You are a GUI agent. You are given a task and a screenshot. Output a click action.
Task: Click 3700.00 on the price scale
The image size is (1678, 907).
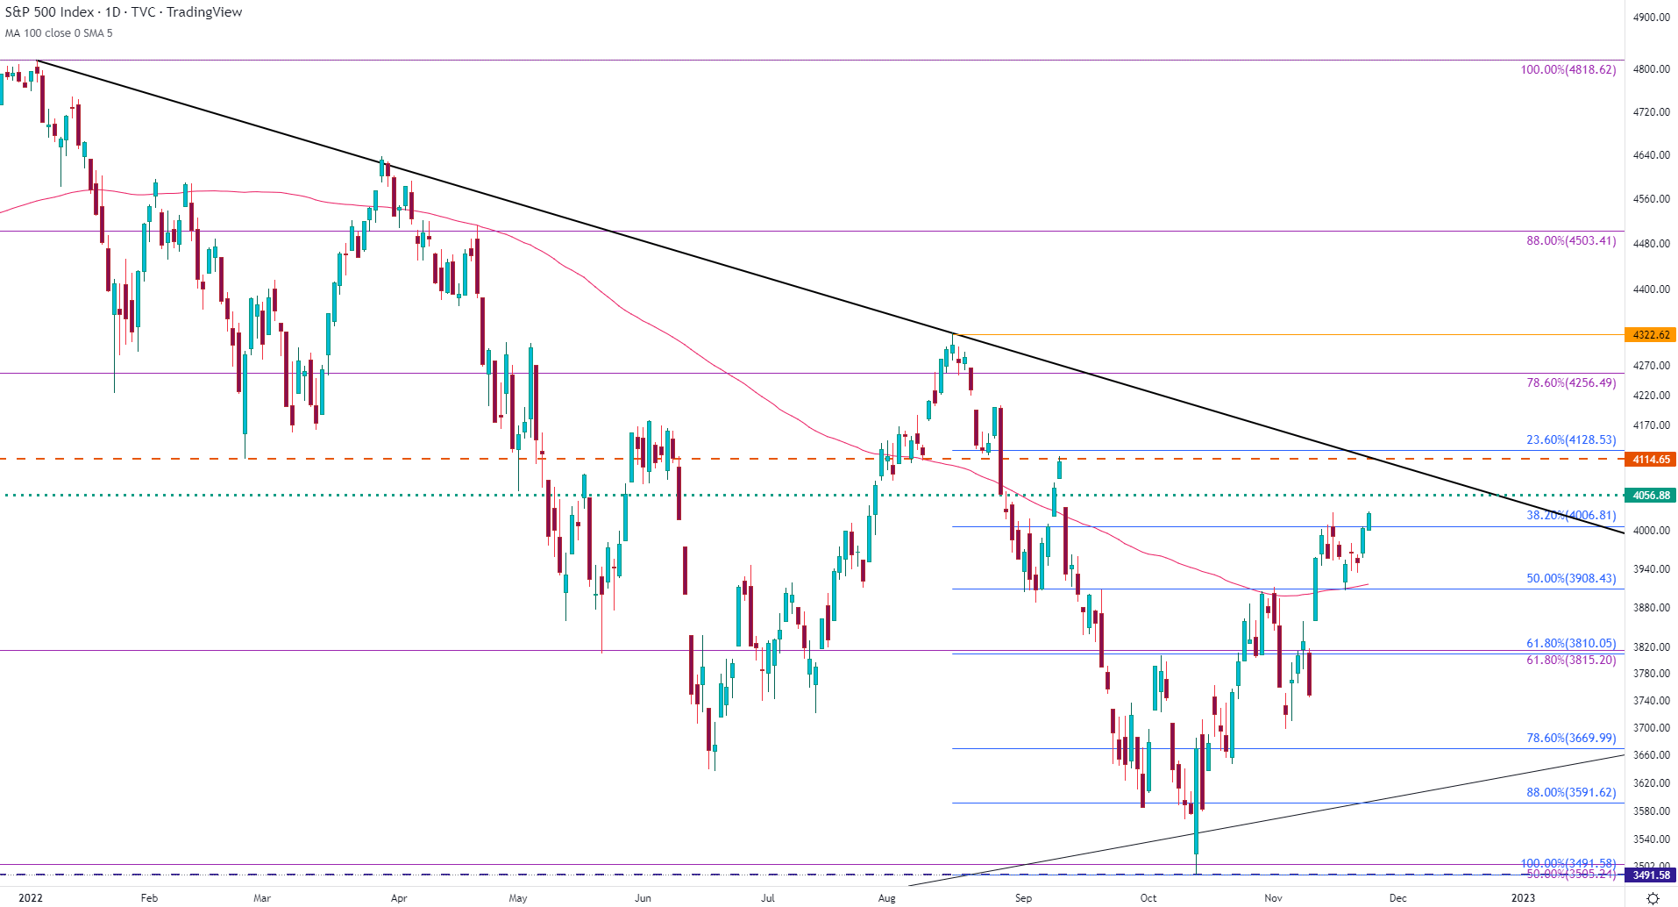point(1652,728)
